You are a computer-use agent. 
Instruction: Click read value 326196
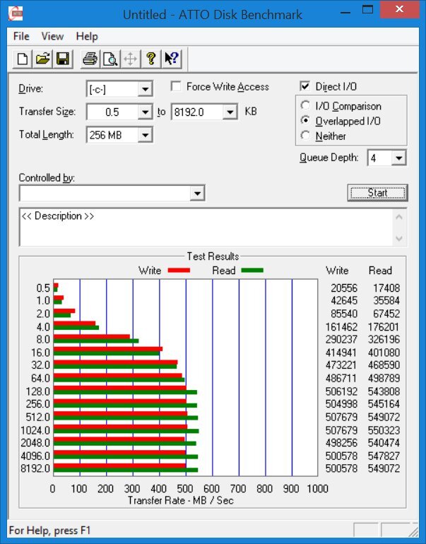384,339
